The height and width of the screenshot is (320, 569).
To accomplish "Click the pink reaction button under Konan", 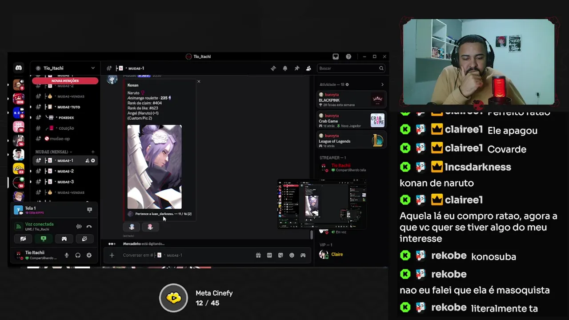I will pos(150,227).
